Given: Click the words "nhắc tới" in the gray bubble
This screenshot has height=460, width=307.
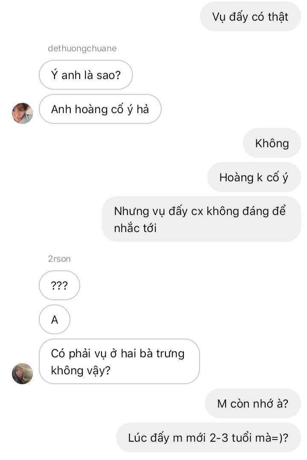Looking at the screenshot, I should pos(135,228).
